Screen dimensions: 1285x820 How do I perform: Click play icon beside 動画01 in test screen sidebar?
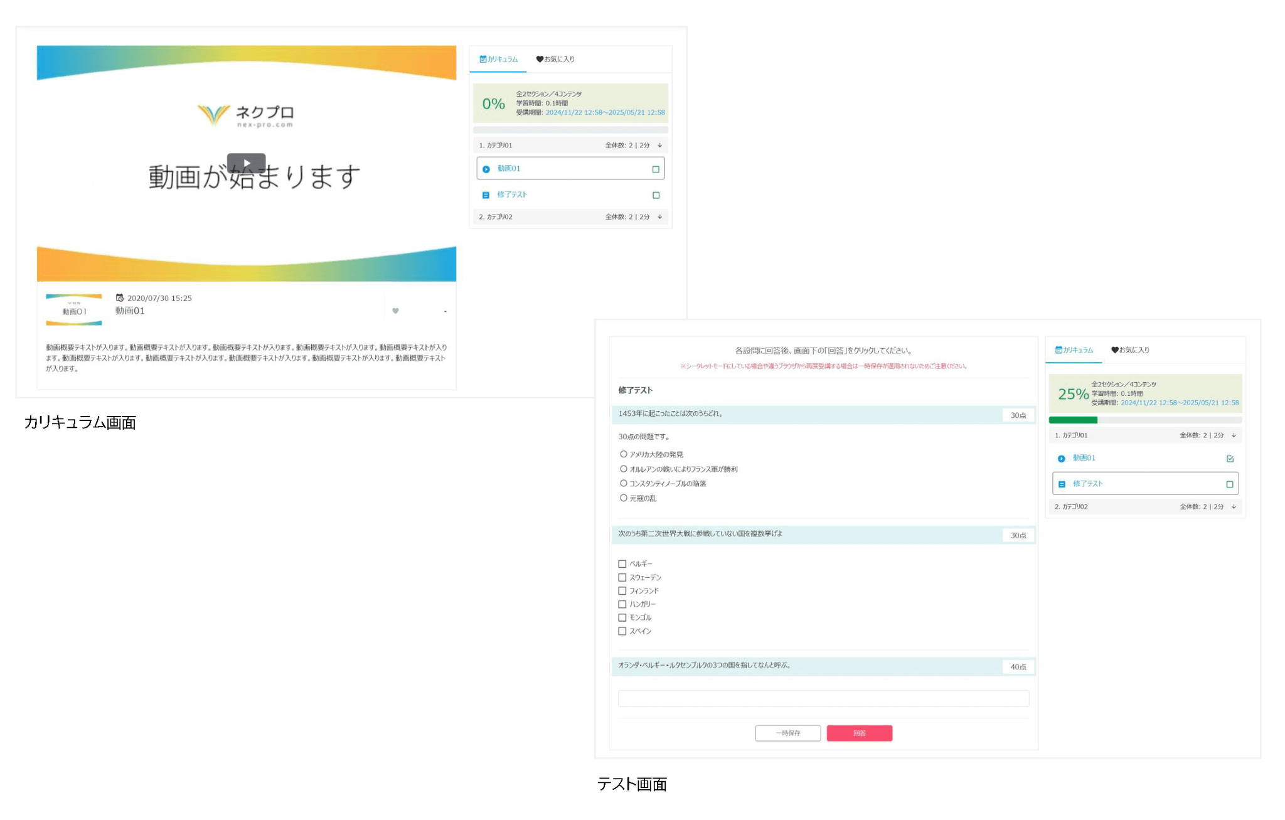pos(1062,459)
